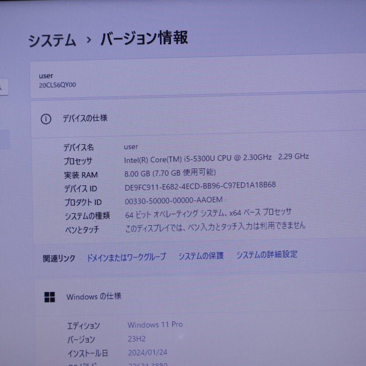This screenshot has height=366, width=366.
Task: Click the device name value user
Action: [131, 147]
